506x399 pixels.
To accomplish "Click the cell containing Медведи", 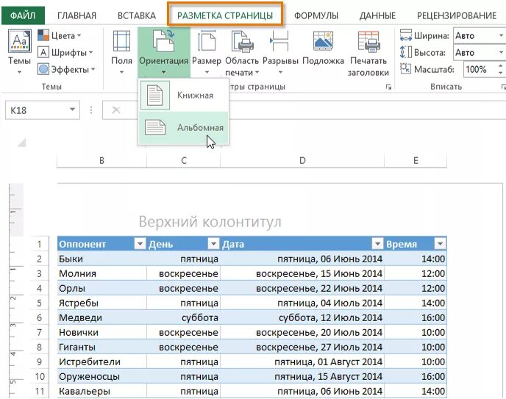I will tap(102, 317).
